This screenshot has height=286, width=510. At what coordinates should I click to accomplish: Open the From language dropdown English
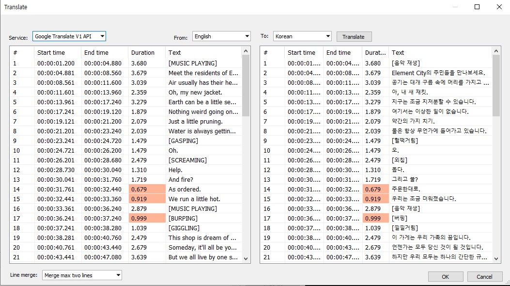pos(221,36)
